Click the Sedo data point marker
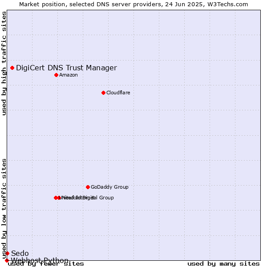Screen dimensions: 267x267 click(x=7, y=253)
